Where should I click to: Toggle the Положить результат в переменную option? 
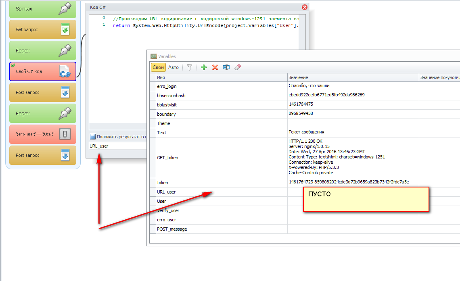pyautogui.click(x=93, y=137)
